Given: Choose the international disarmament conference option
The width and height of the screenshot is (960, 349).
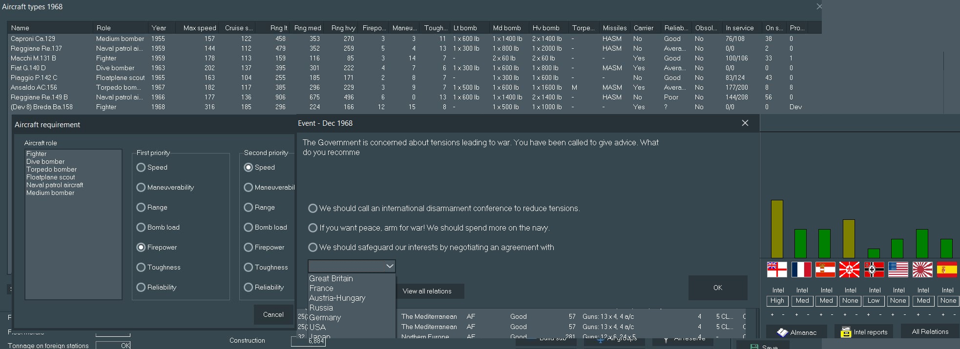Looking at the screenshot, I should coord(444,208).
